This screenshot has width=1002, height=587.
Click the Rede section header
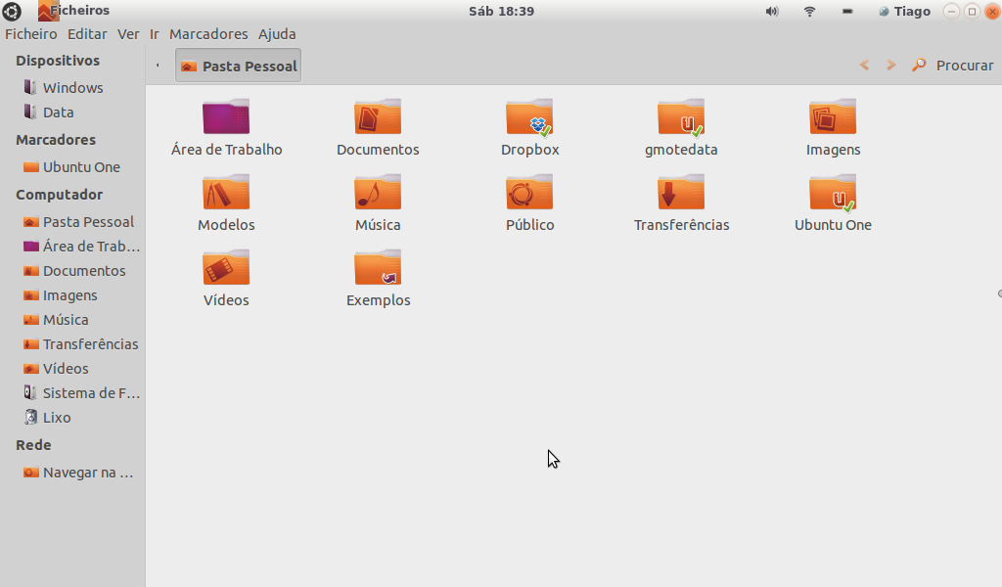33,444
